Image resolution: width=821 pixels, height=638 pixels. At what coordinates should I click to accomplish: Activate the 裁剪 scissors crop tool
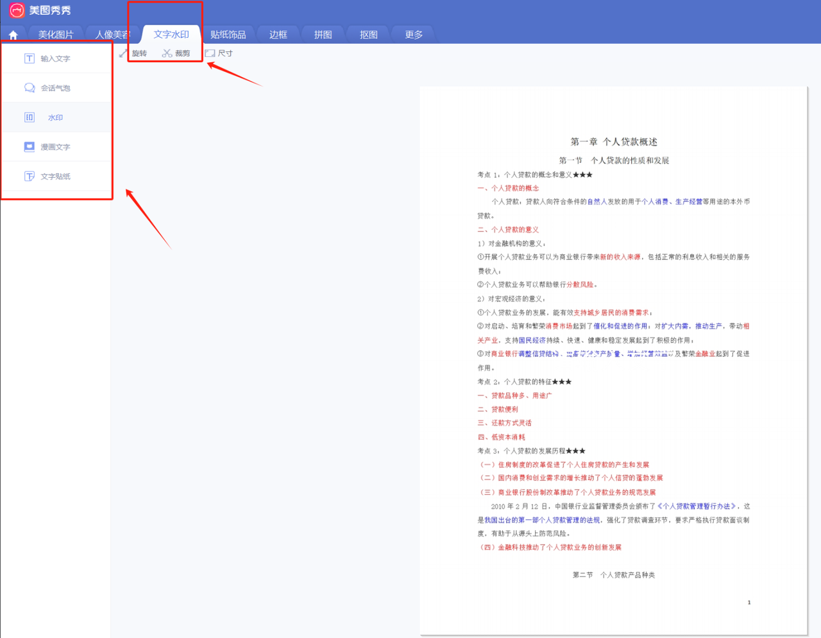(x=176, y=53)
